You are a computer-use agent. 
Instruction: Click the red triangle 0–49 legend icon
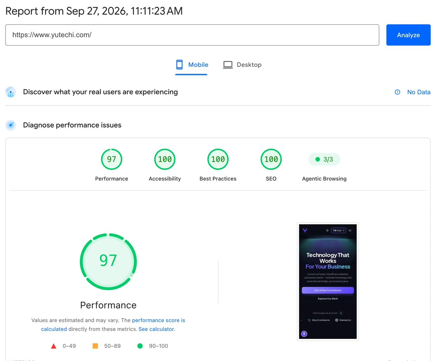(x=54, y=346)
